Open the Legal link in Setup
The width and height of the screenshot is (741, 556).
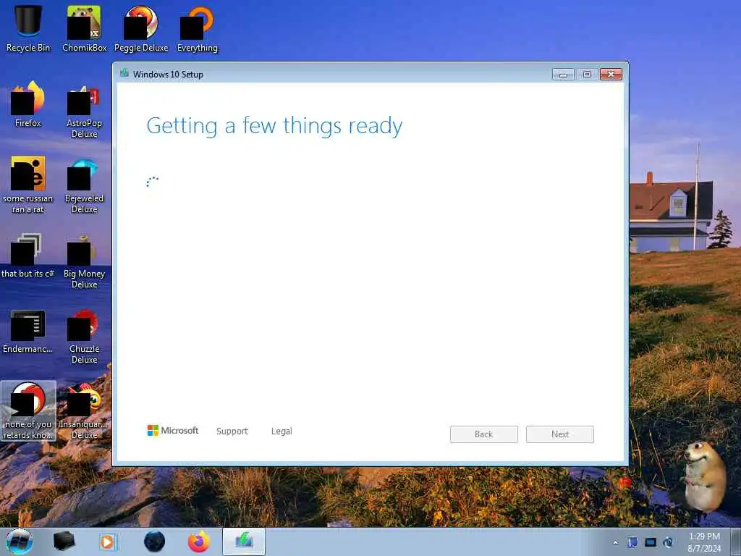281,431
